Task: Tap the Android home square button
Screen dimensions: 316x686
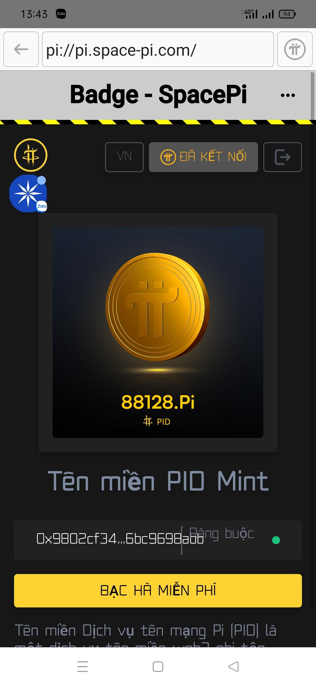Action: pos(158,666)
